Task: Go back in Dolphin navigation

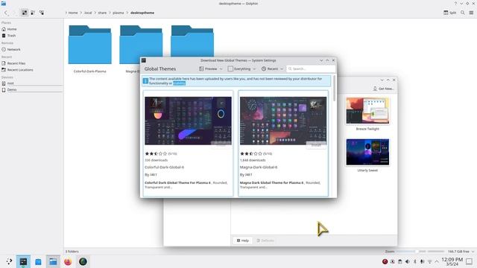Action: [6, 13]
